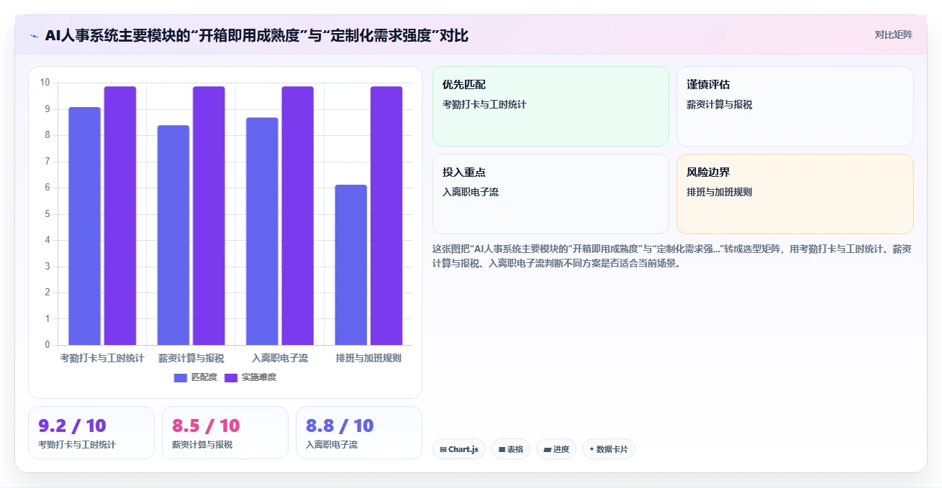Click the 数据卡片 tag chip
942x488 pixels.
coord(609,449)
